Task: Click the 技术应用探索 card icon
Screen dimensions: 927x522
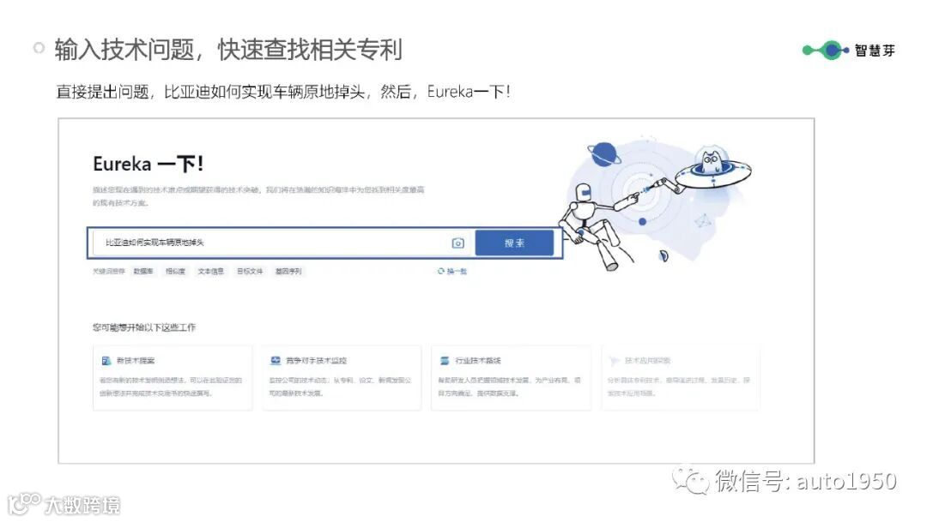Action: coord(615,360)
